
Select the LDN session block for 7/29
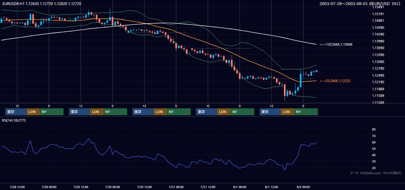[x=96, y=112]
